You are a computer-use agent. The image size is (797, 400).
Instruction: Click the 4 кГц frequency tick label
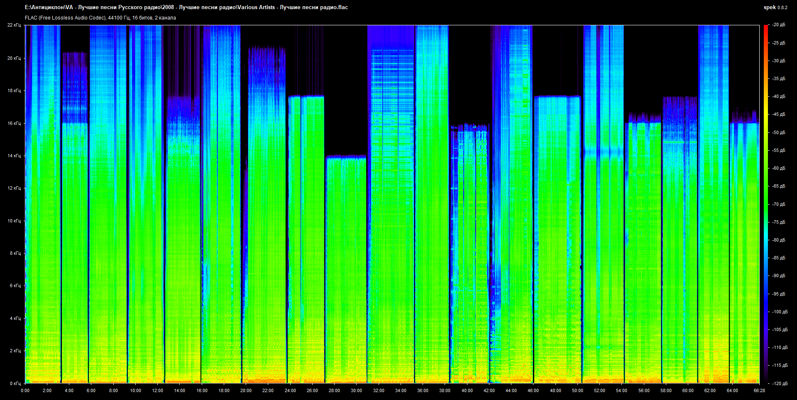[15, 318]
